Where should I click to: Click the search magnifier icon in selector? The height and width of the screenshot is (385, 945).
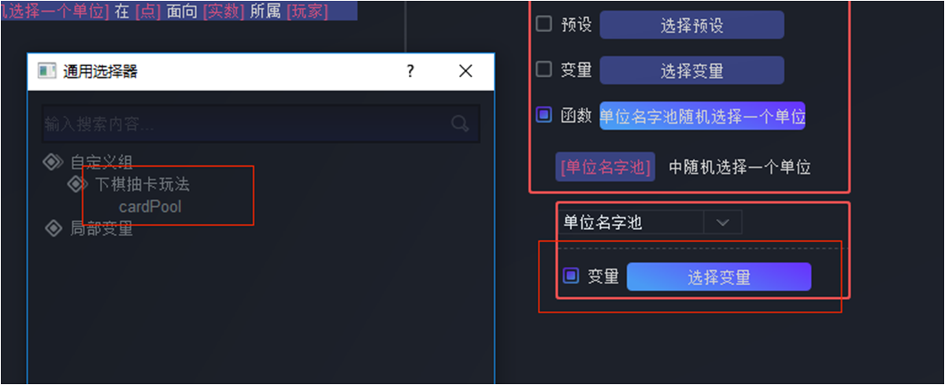(460, 124)
